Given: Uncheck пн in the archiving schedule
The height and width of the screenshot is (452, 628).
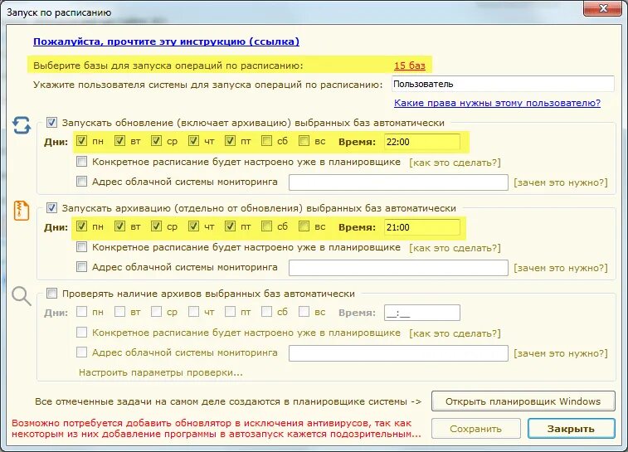Looking at the screenshot, I should [x=81, y=226].
